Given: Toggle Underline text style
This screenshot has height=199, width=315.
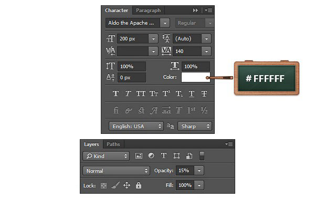Looking at the screenshot, I should tap(192, 93).
